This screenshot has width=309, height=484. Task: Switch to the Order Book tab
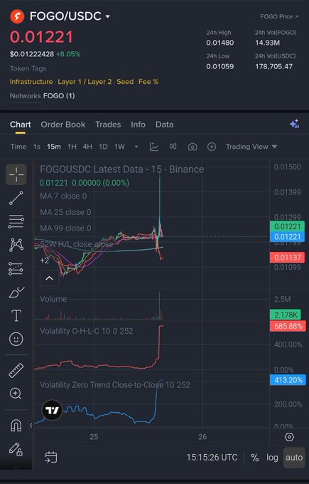[63, 125]
